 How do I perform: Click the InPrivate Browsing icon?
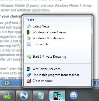click(x=29, y=57)
